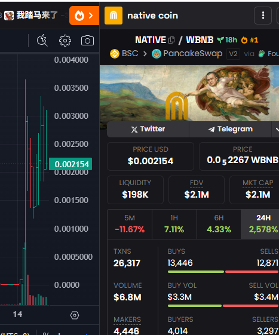Click the 0.004000 price axis label
Screen dimensions: 279x335
point(71,60)
